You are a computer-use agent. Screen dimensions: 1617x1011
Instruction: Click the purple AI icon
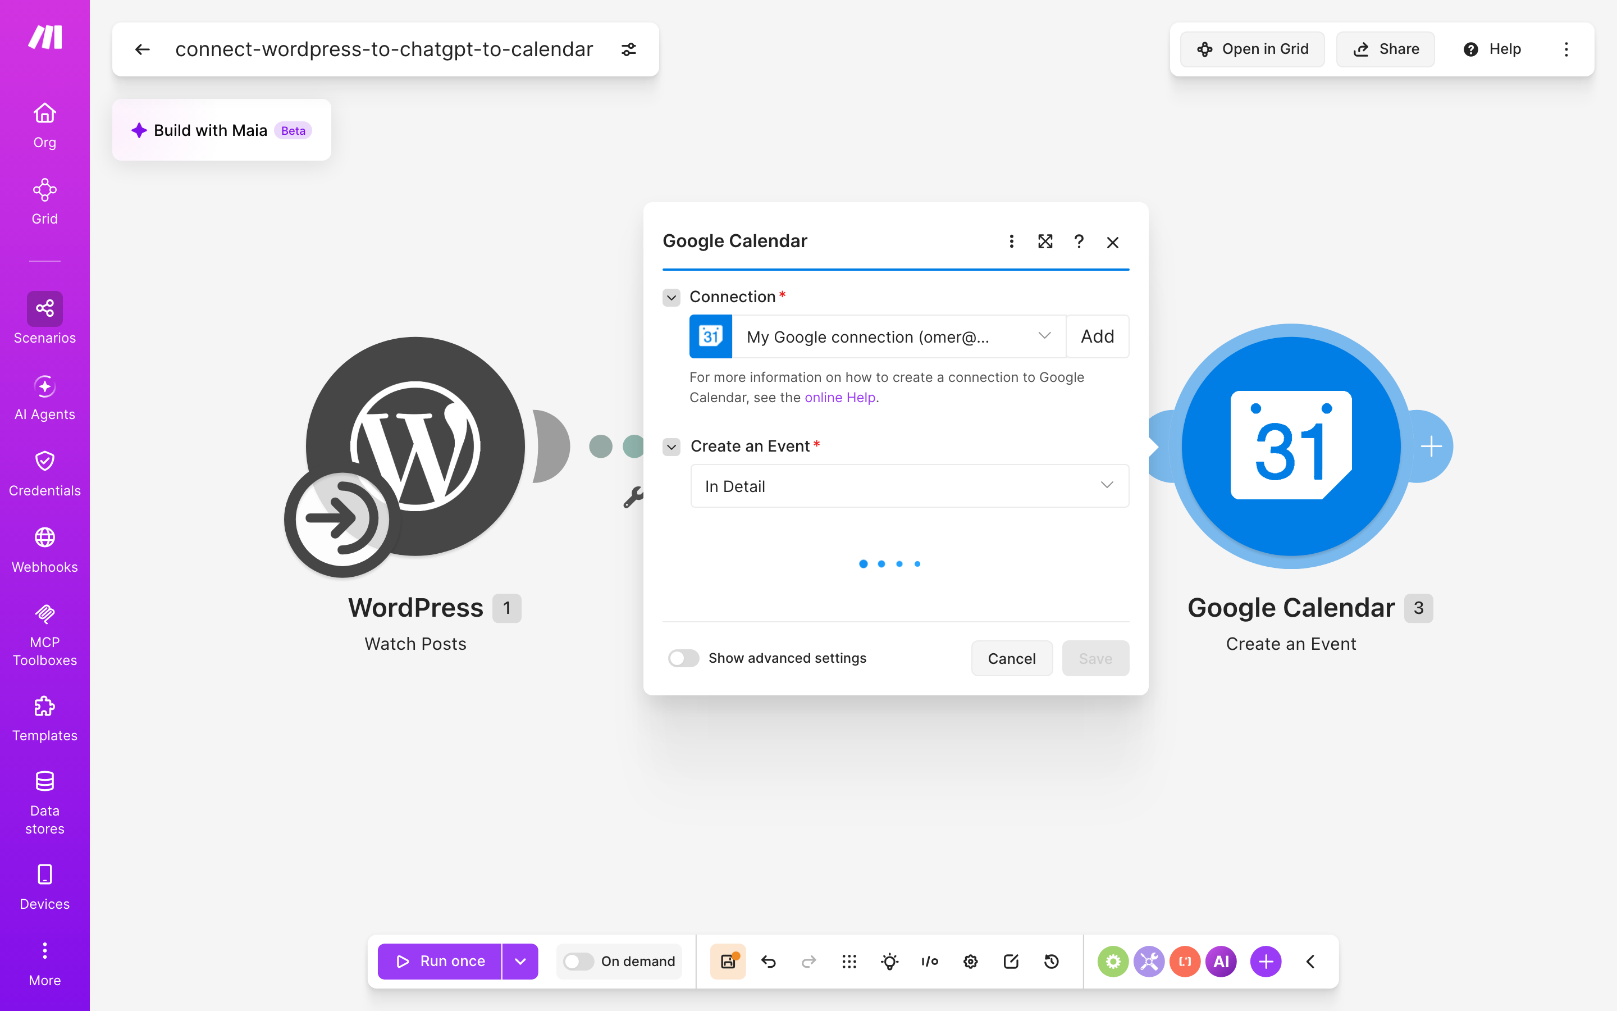point(1221,962)
